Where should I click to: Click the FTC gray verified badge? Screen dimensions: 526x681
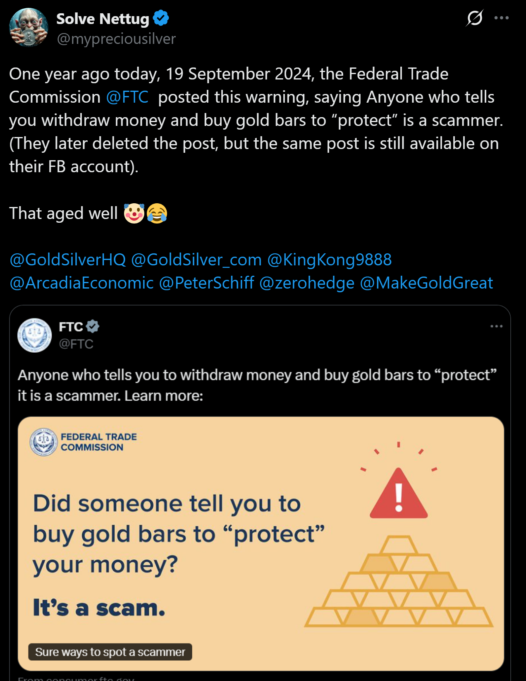point(93,327)
